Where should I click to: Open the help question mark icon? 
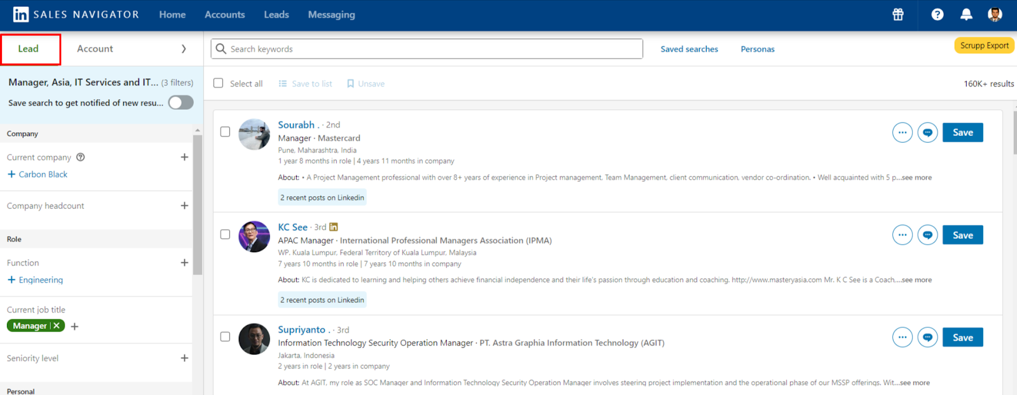click(937, 15)
